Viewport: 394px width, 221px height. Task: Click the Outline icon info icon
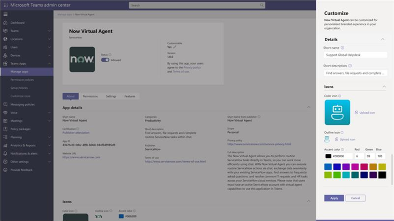[x=342, y=132]
